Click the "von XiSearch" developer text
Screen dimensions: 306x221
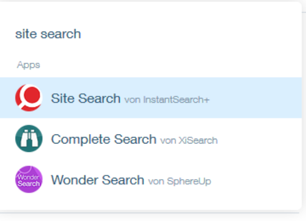point(189,140)
